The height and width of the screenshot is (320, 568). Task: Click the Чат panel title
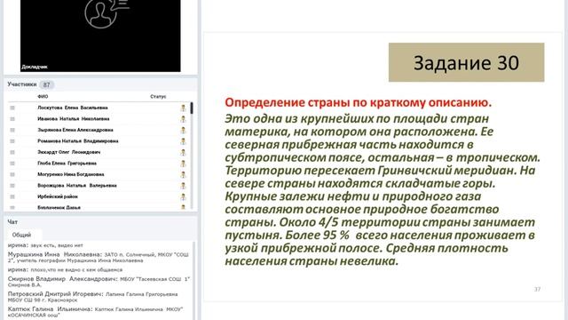pos(12,221)
